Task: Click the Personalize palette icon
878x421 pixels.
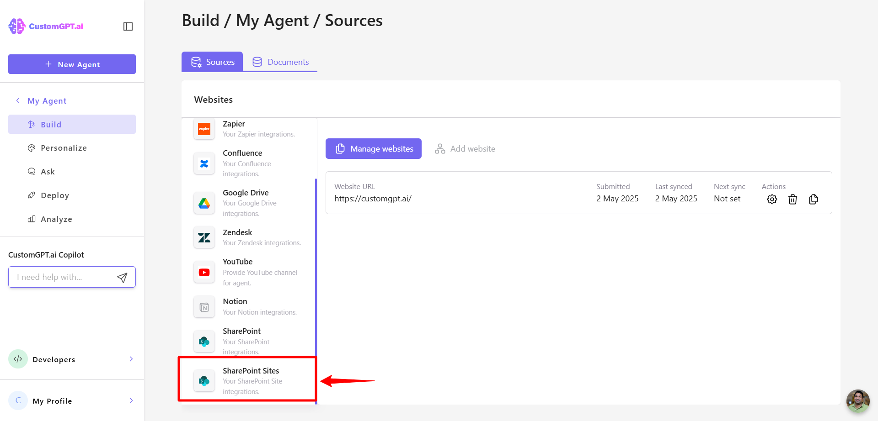Action: pos(32,148)
